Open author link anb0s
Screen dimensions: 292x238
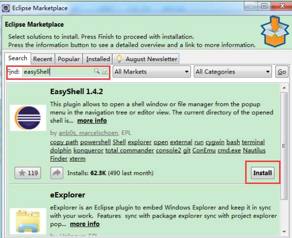point(67,133)
